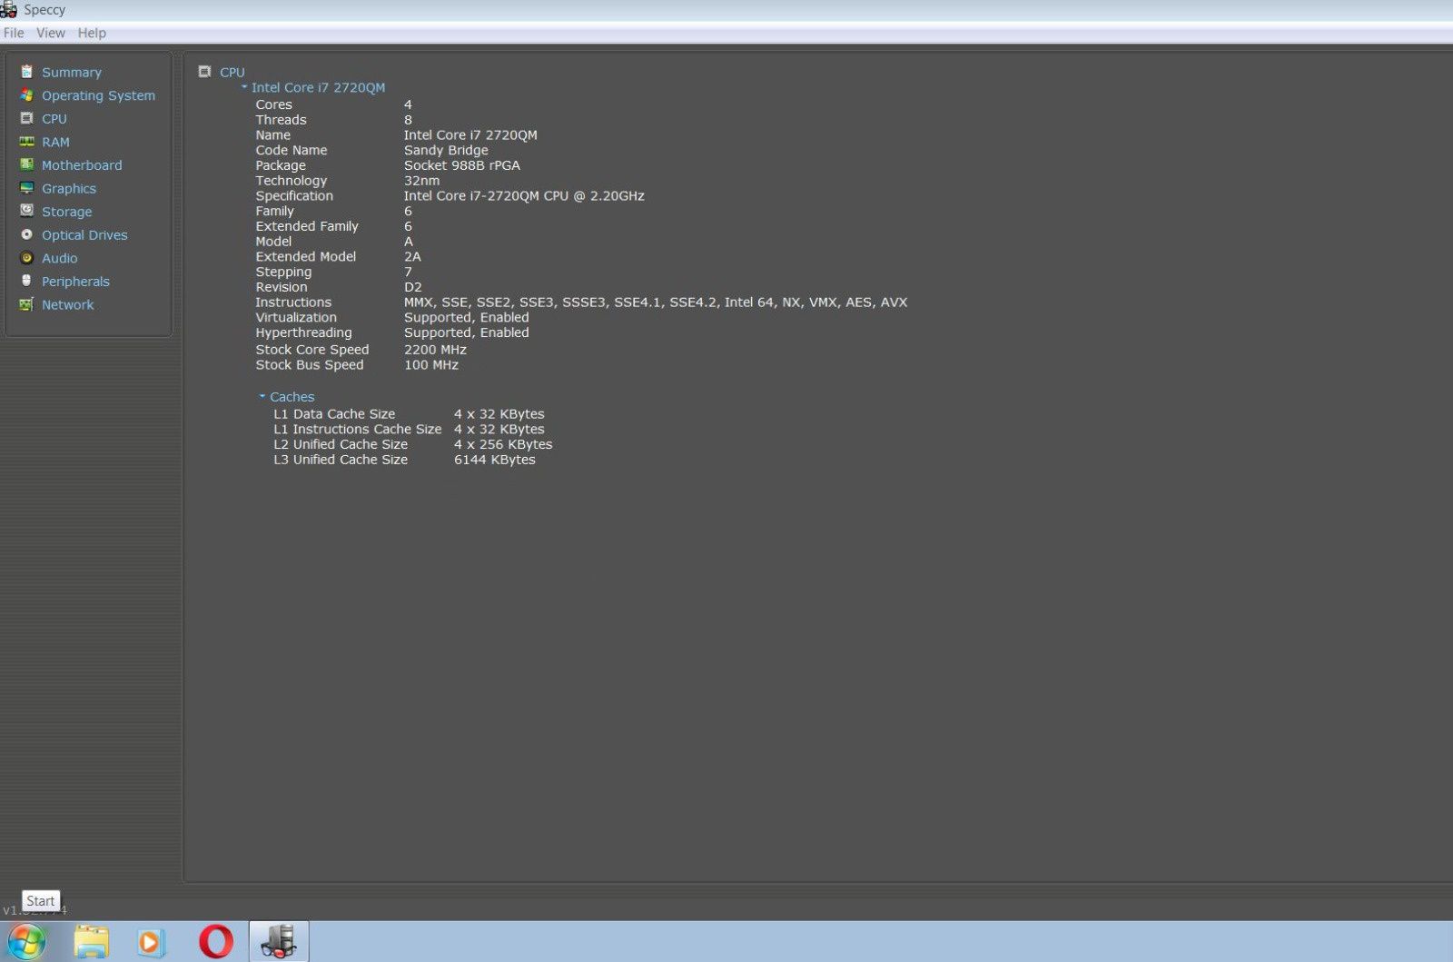Viewport: 1453px width, 962px height.
Task: Click the 'Socket 988B rPGA' package value
Action: pyautogui.click(x=462, y=165)
